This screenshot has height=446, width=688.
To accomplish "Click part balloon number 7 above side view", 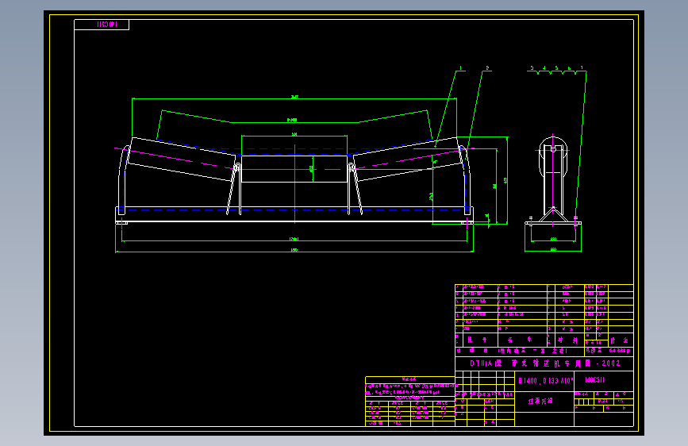I will [x=582, y=68].
